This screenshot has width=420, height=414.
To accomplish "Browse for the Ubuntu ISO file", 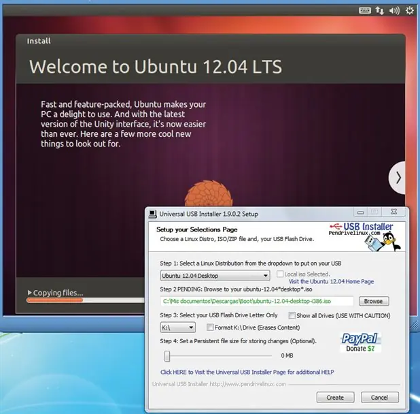I will 374,301.
